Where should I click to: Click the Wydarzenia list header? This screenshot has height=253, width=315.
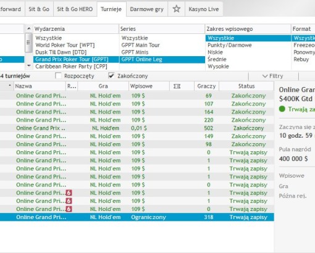pyautogui.click(x=76, y=29)
